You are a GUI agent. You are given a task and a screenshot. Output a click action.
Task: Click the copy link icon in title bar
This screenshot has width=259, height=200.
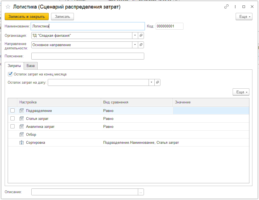[227, 7]
